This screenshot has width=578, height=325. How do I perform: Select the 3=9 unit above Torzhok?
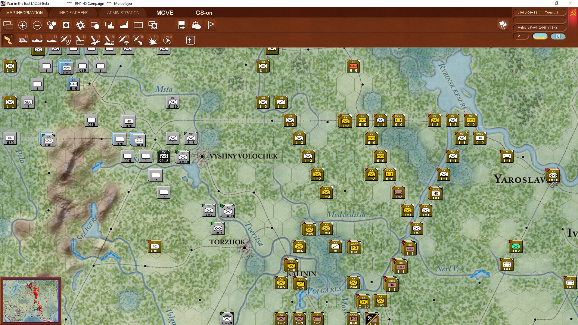click(x=218, y=229)
